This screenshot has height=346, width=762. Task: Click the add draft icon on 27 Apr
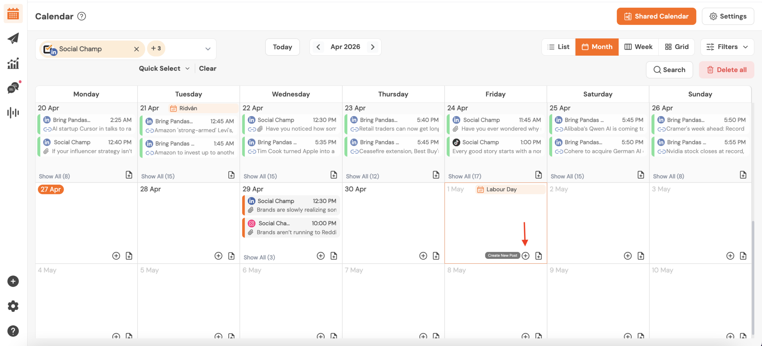tap(129, 256)
